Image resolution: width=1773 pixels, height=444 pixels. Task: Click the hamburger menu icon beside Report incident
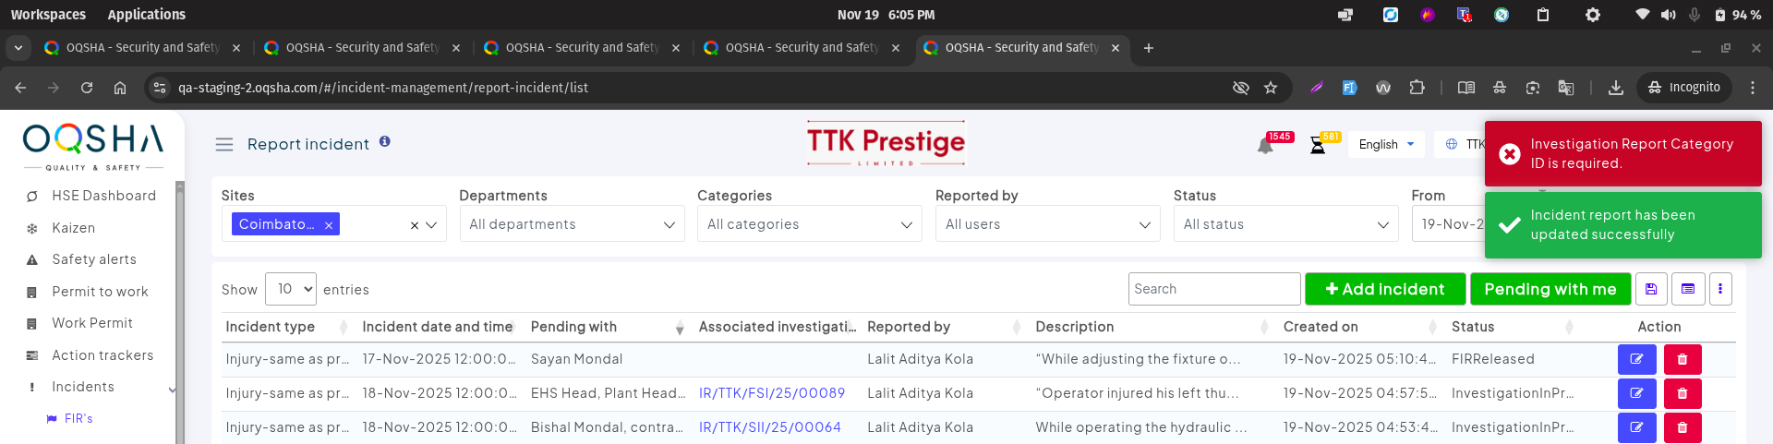pyautogui.click(x=223, y=144)
